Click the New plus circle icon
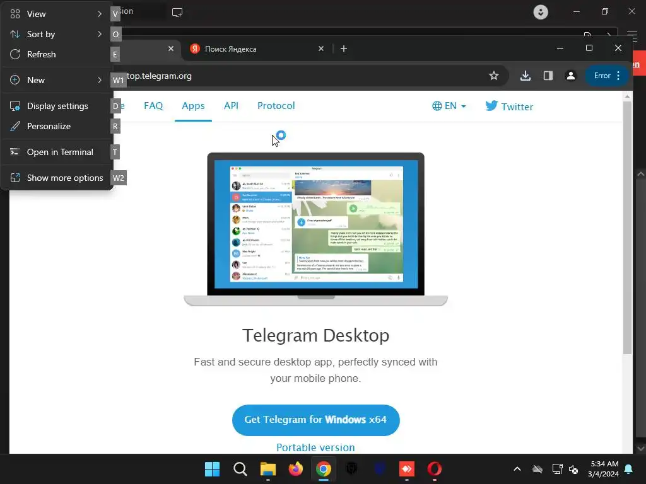Viewport: 646px width, 484px height. (x=15, y=80)
